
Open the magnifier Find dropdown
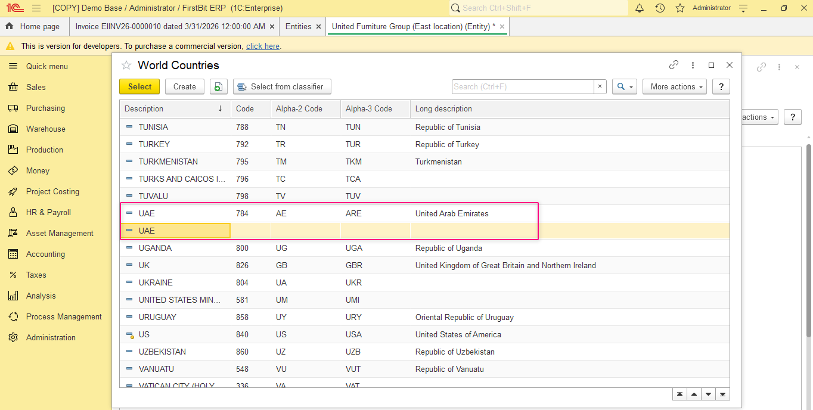point(625,86)
